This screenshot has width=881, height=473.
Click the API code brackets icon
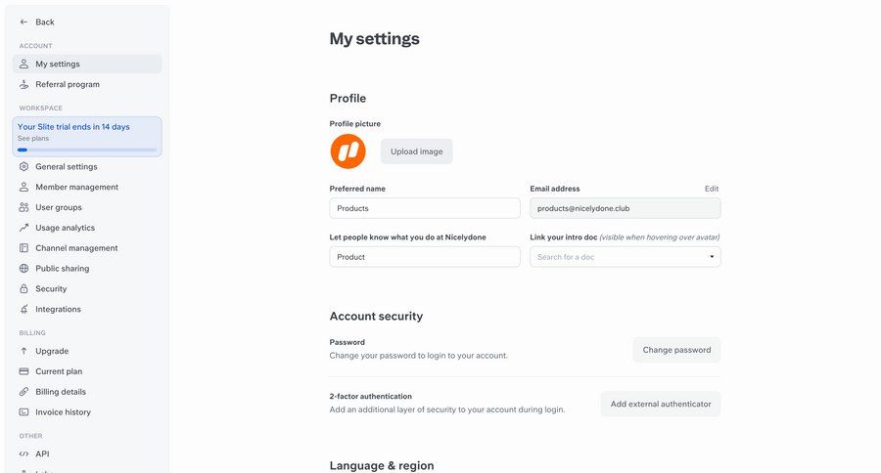coord(24,453)
